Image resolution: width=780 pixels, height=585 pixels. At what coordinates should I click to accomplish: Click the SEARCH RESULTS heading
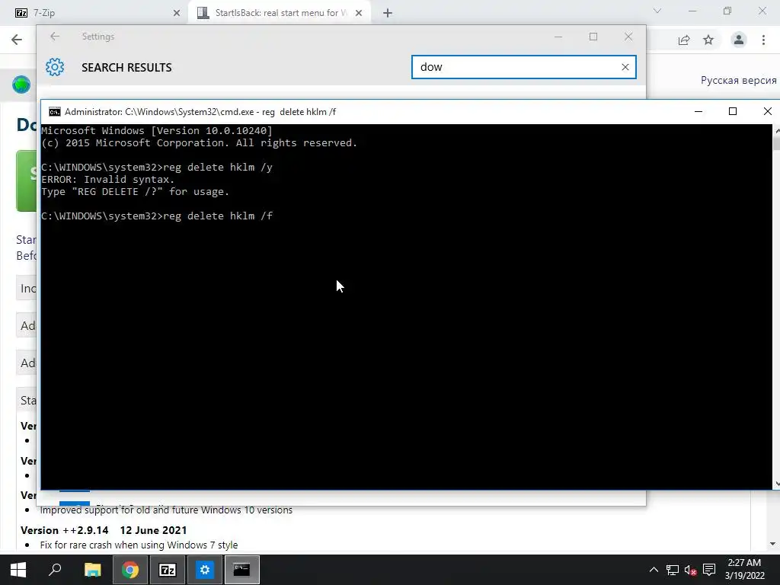click(126, 68)
